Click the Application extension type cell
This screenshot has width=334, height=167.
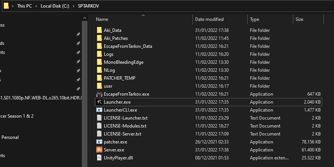coord(269,158)
